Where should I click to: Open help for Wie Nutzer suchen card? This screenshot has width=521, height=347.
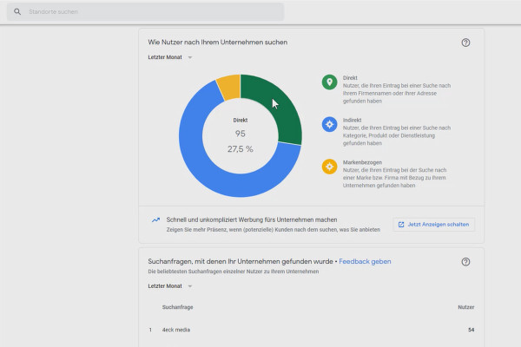pyautogui.click(x=465, y=43)
